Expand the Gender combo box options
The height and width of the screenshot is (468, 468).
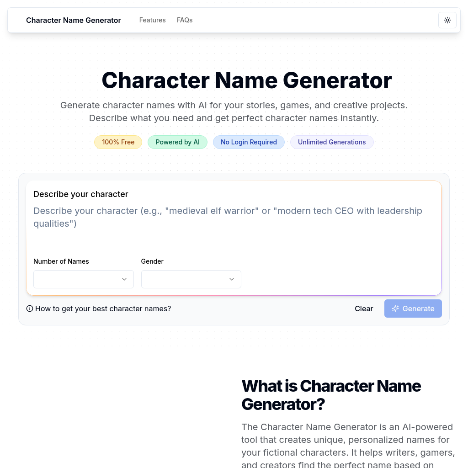pyautogui.click(x=191, y=279)
